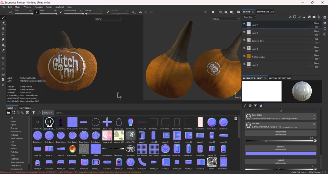Switch the shelf to grid size view
328x174 pixels.
tap(236, 119)
